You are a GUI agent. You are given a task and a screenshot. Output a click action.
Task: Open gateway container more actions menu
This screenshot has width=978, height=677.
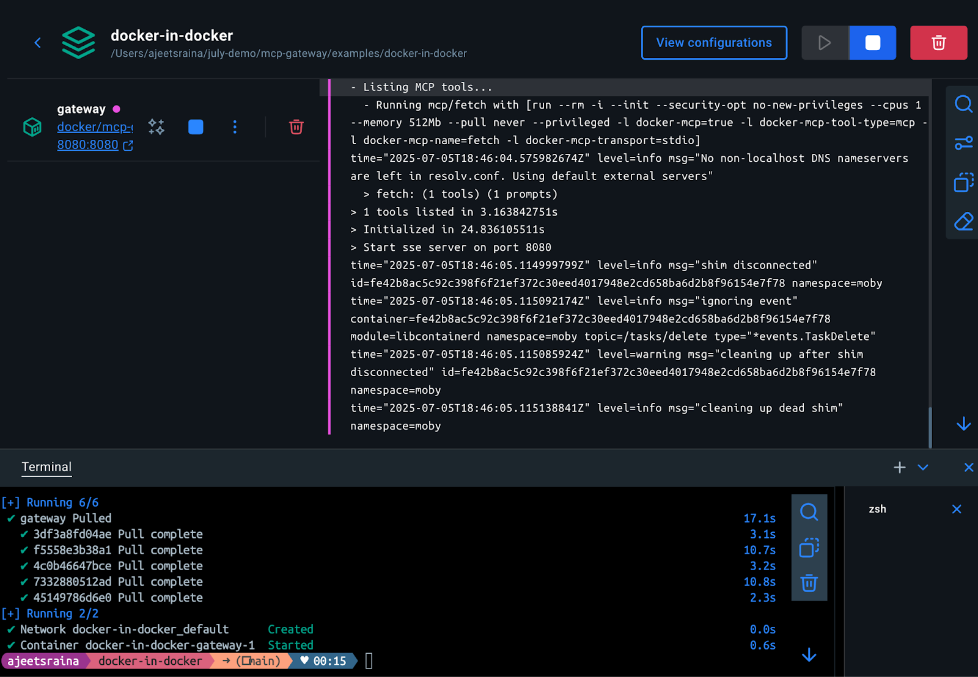(x=235, y=127)
